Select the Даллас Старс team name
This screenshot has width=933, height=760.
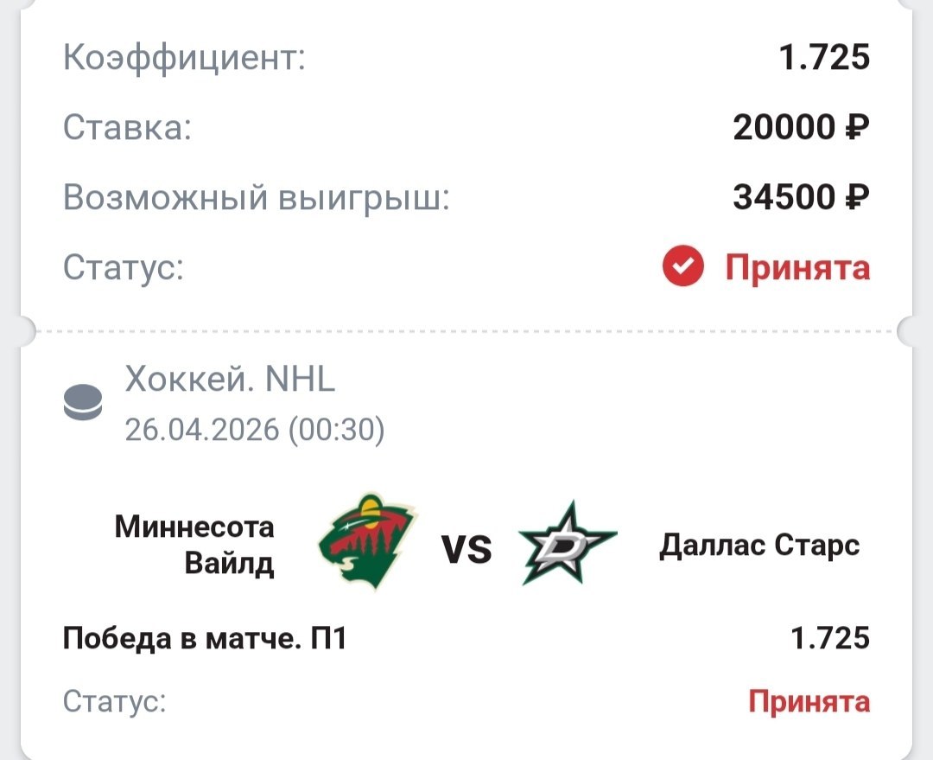pyautogui.click(x=759, y=546)
